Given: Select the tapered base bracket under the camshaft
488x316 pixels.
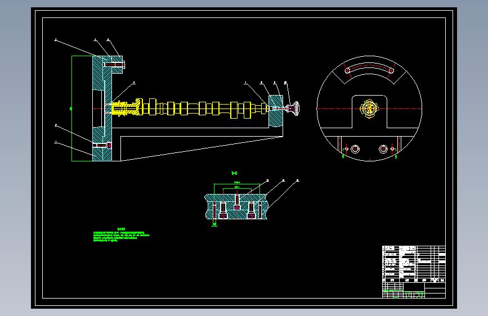Looking at the screenshot, I should [198, 145].
